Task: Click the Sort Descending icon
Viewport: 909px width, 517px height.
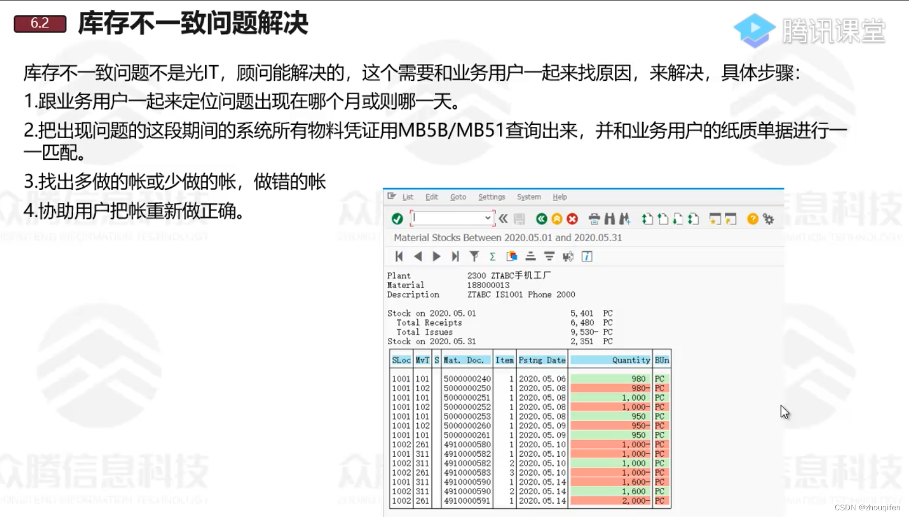Action: (549, 256)
